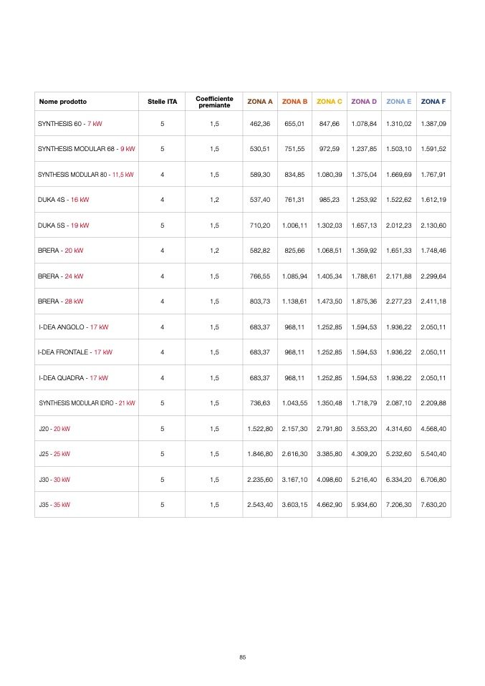
Task: Click the 462,36 value in ZONA A
Action: coord(260,124)
